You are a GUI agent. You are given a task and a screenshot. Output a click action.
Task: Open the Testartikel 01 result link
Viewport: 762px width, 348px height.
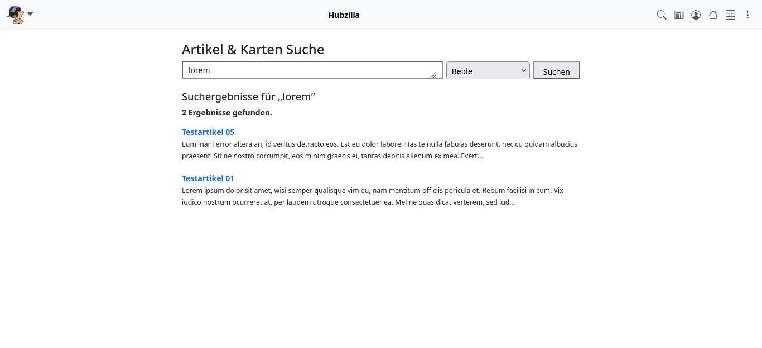[208, 178]
